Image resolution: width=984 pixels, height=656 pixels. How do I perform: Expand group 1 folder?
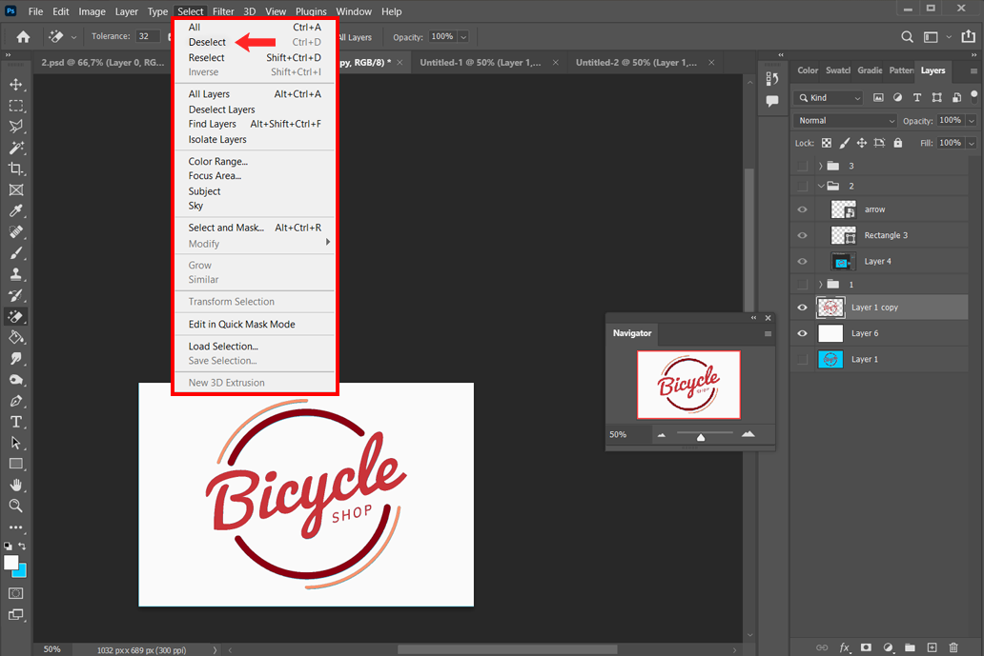point(820,285)
